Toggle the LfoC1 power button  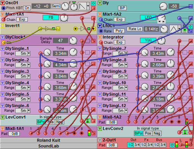pyautogui.click(x=190, y=27)
